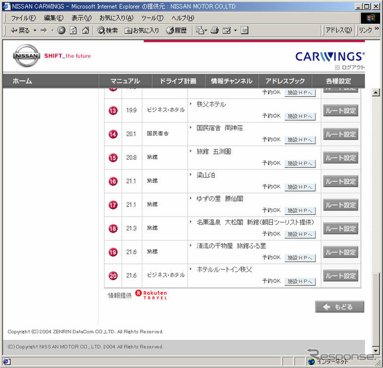Click the red number 17 marker
Image resolution: width=383 pixels, height=368 pixels.
point(113,205)
